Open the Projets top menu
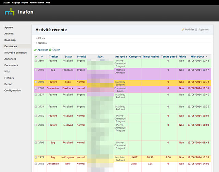The height and width of the screenshot is (172, 219). 25,2
